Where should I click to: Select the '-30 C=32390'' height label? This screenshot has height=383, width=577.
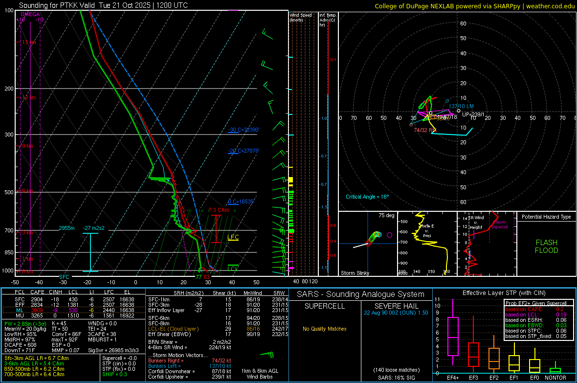(x=244, y=130)
